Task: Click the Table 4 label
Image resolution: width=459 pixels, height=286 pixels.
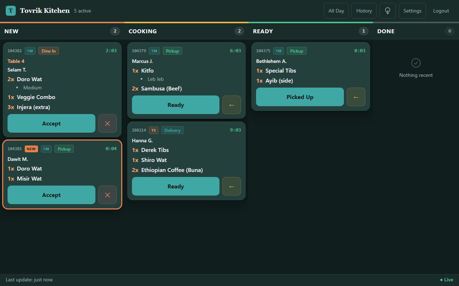Action: point(16,61)
